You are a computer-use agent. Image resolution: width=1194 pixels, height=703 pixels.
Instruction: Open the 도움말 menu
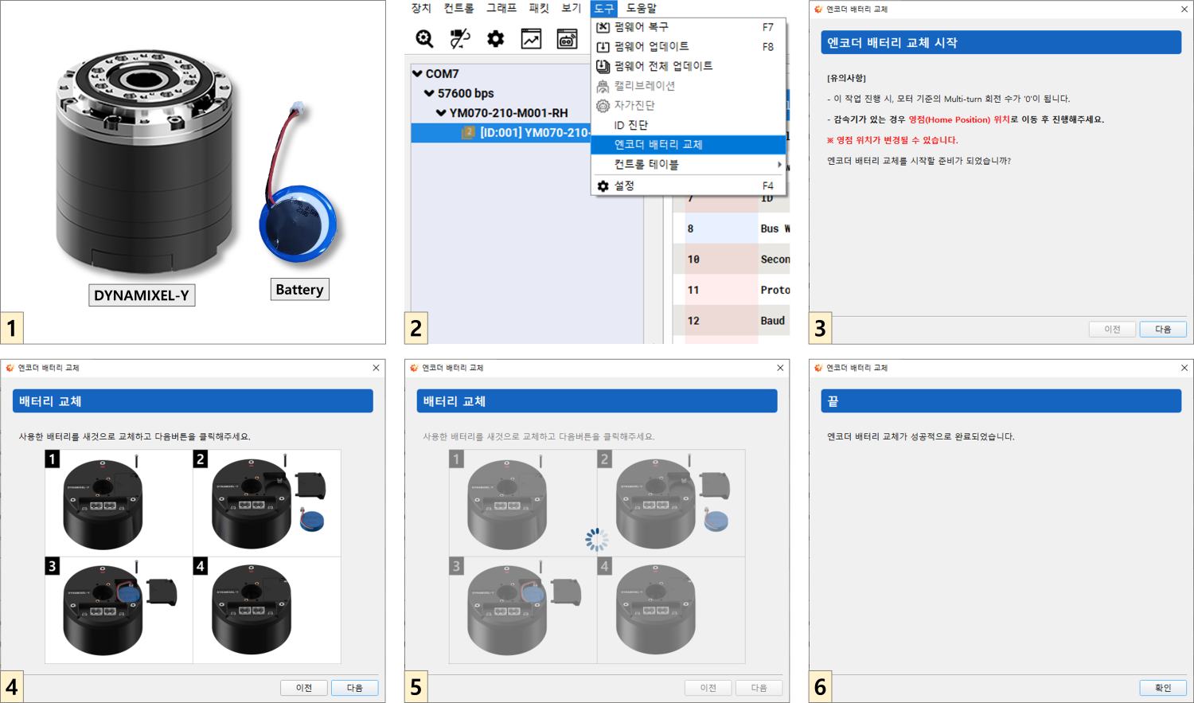(641, 8)
